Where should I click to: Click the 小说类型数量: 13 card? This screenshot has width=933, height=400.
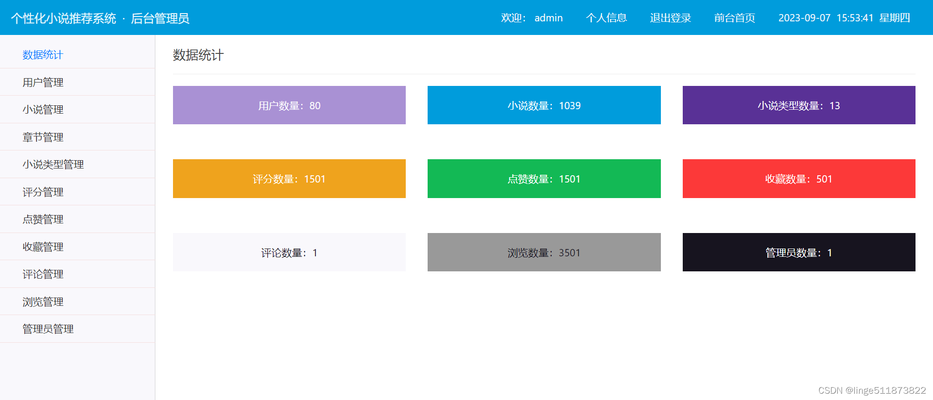[799, 105]
